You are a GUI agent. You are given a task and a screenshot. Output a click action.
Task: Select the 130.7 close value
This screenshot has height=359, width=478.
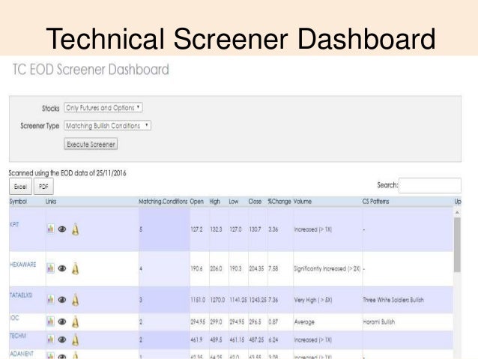point(255,229)
